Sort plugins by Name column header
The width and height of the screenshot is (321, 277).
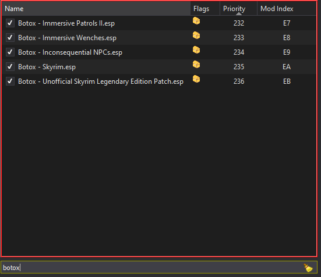click(96, 9)
